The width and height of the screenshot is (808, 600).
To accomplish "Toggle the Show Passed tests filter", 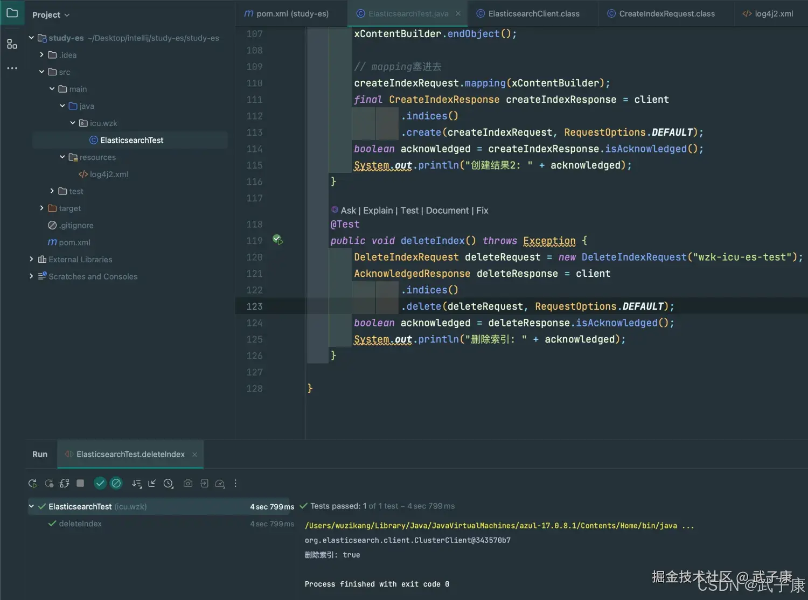I will (x=100, y=483).
